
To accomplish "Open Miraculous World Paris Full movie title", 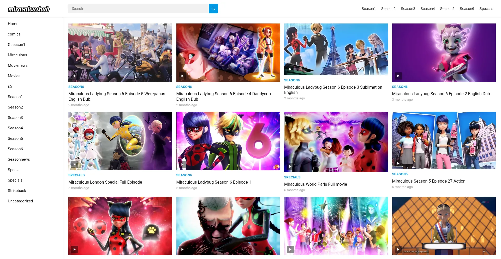I will [315, 184].
